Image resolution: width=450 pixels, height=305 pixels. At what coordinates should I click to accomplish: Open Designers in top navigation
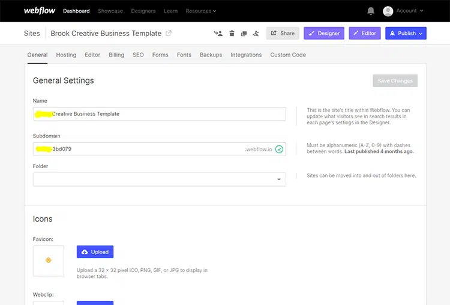click(x=143, y=11)
